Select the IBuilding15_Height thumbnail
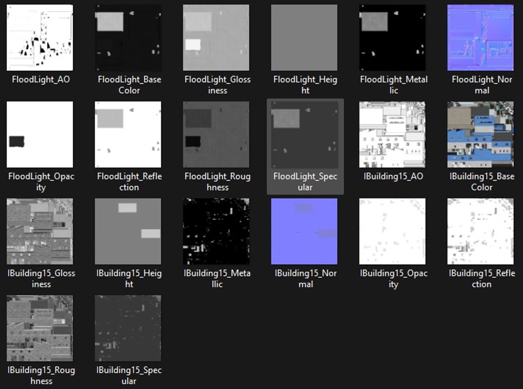523x389 pixels. 128,231
